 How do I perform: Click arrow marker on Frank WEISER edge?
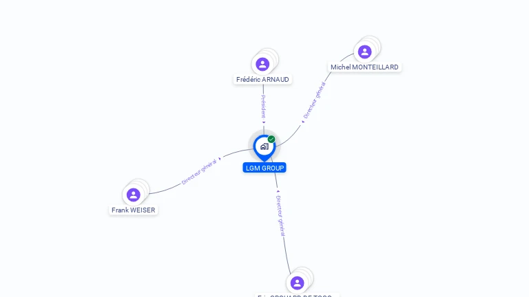(220, 159)
